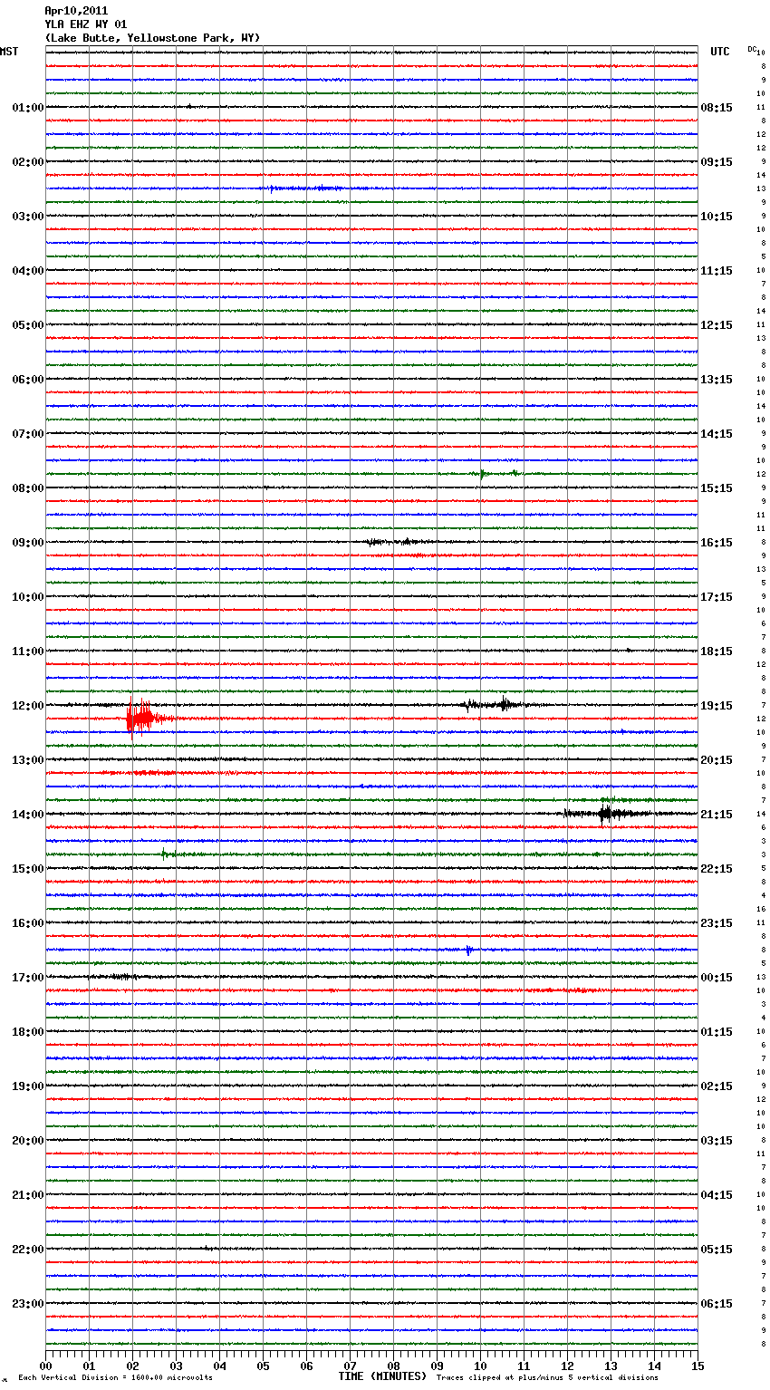Image resolution: width=770 pixels, height=1390 pixels.
Task: Click the black disturbance on the 09:00 trace
Action: pos(399,542)
